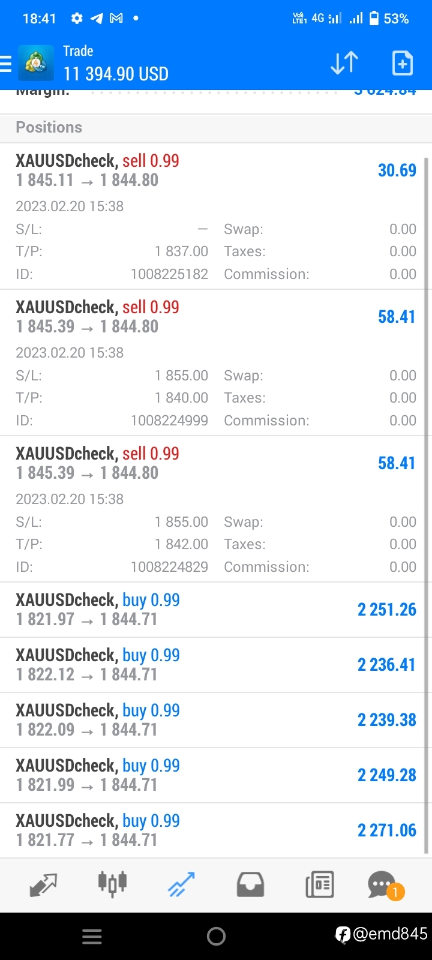Expand buy position with profit 2 239.38

pyautogui.click(x=216, y=720)
